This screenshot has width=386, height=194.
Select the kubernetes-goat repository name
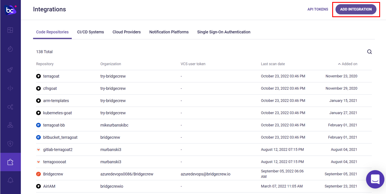point(57,113)
